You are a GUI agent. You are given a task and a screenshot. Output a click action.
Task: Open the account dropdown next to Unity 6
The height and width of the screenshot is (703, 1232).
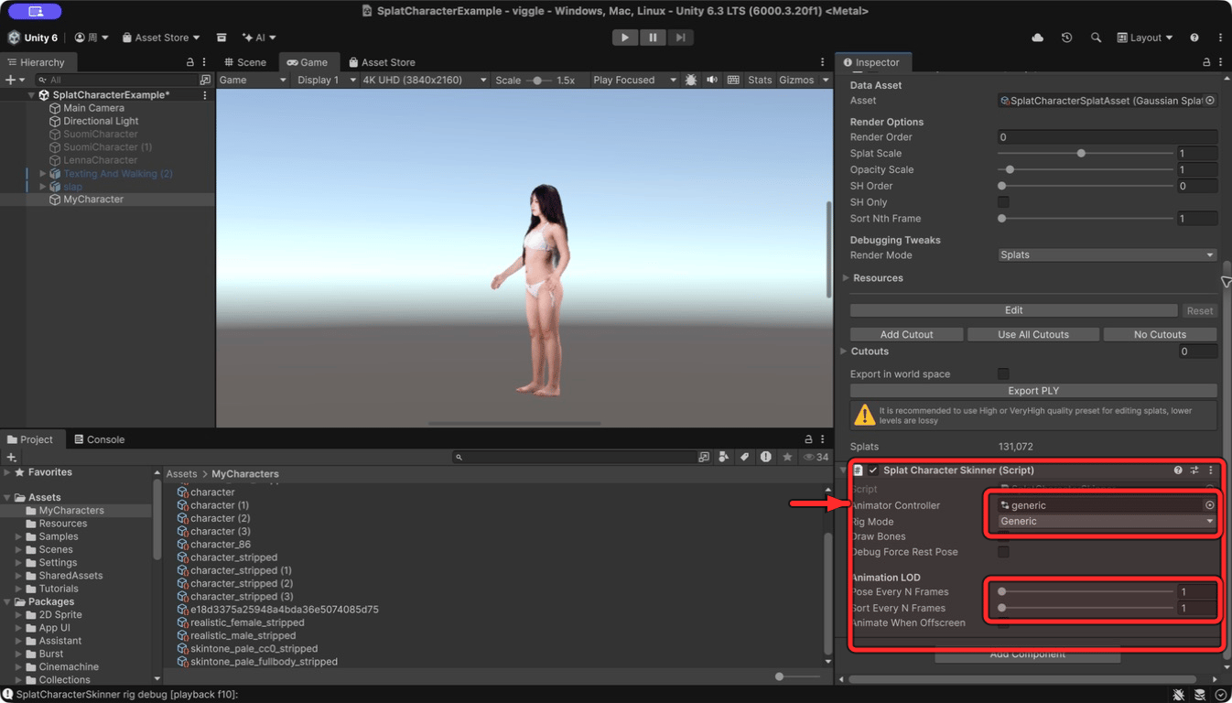(92, 38)
